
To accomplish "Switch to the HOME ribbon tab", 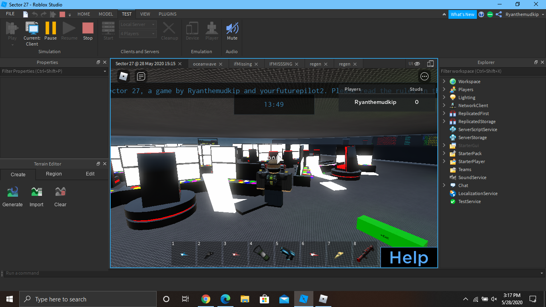I will coord(84,14).
